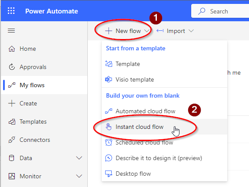
Task: Open the app launcher waffle icon
Action: (11, 11)
